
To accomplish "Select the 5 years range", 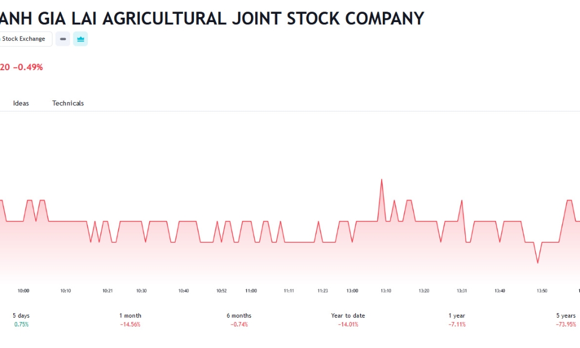I will click(566, 320).
